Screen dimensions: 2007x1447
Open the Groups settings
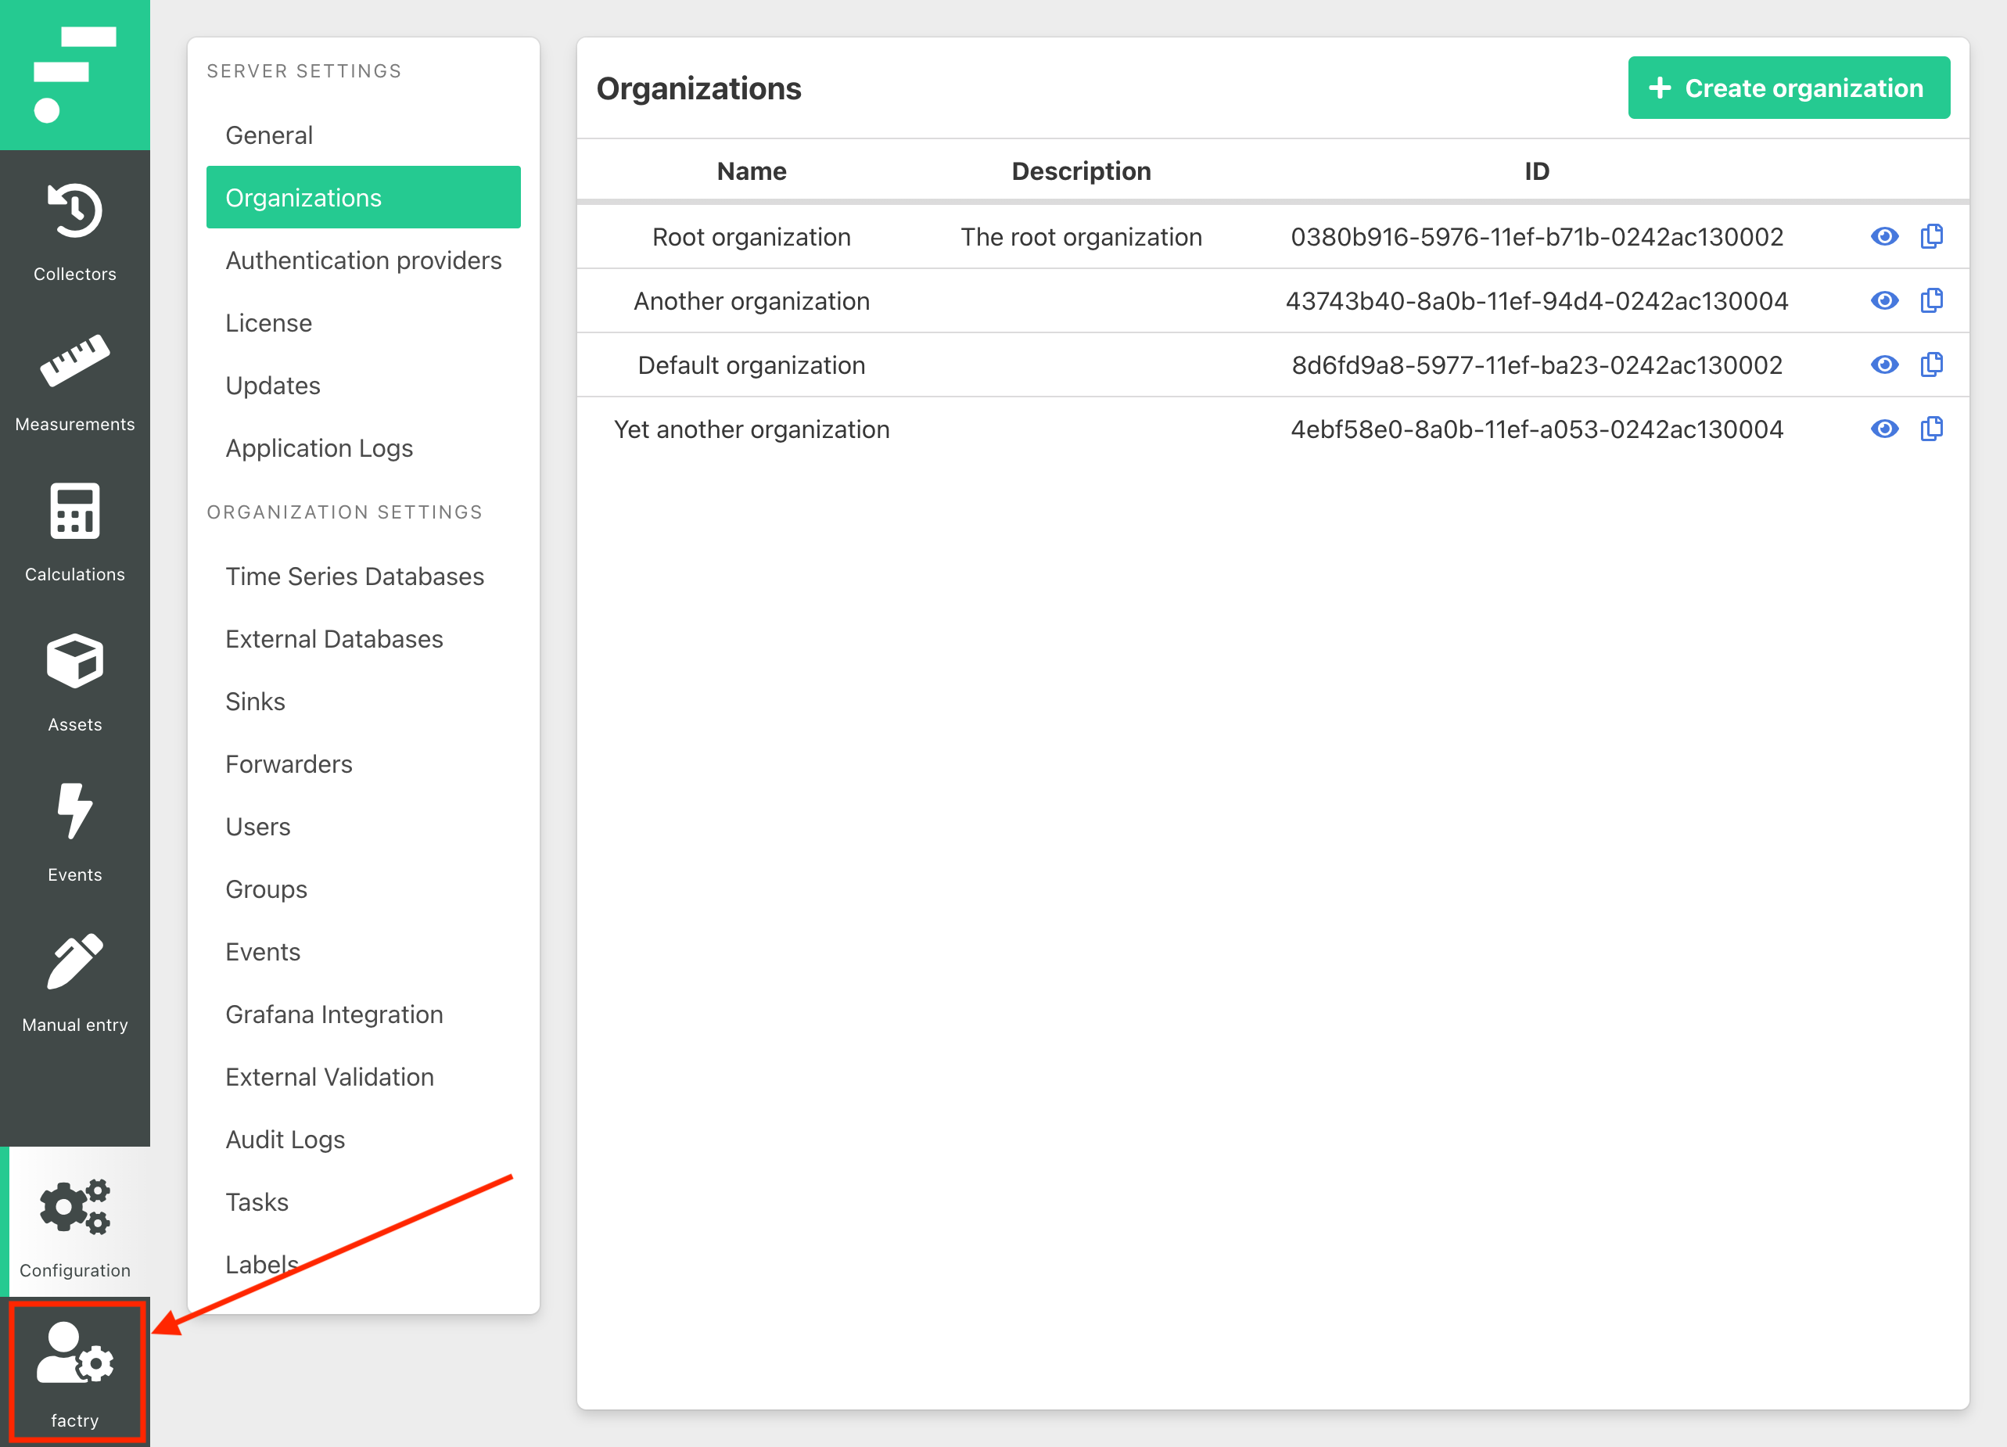[x=363, y=889]
